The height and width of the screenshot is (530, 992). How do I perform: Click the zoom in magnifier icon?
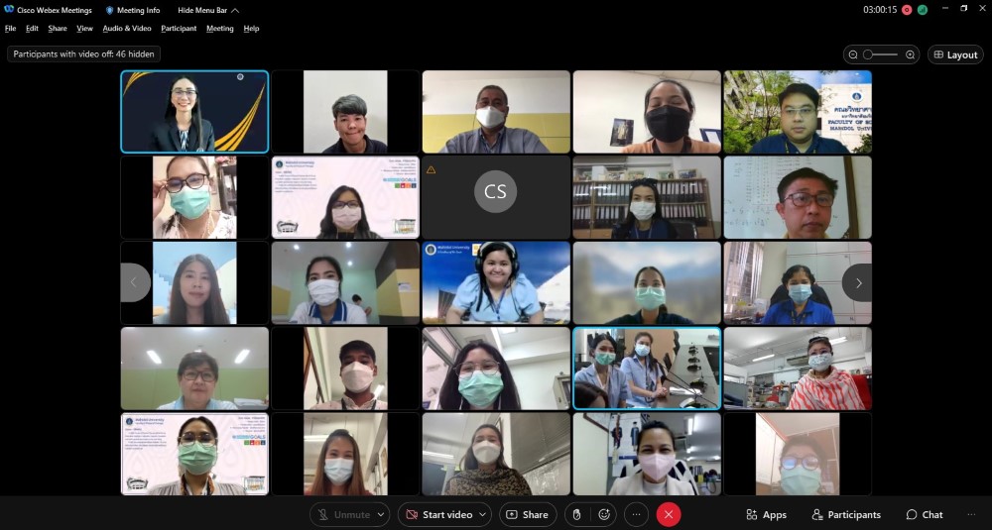pos(910,55)
